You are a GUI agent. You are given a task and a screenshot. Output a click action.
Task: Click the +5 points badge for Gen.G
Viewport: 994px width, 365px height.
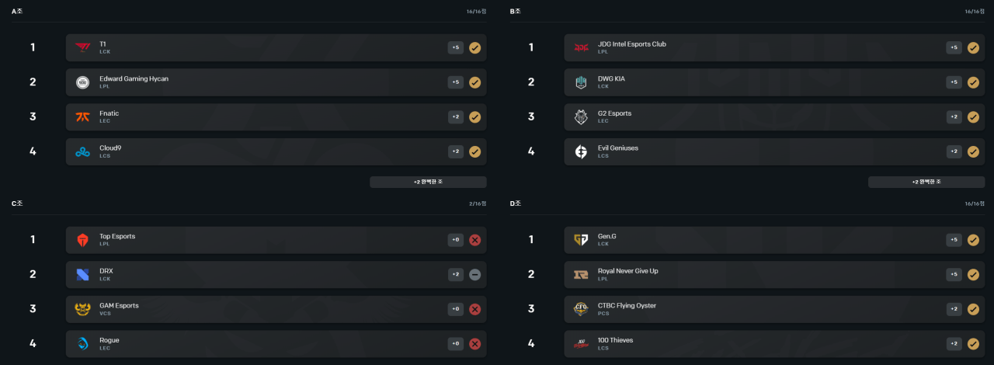tap(954, 240)
